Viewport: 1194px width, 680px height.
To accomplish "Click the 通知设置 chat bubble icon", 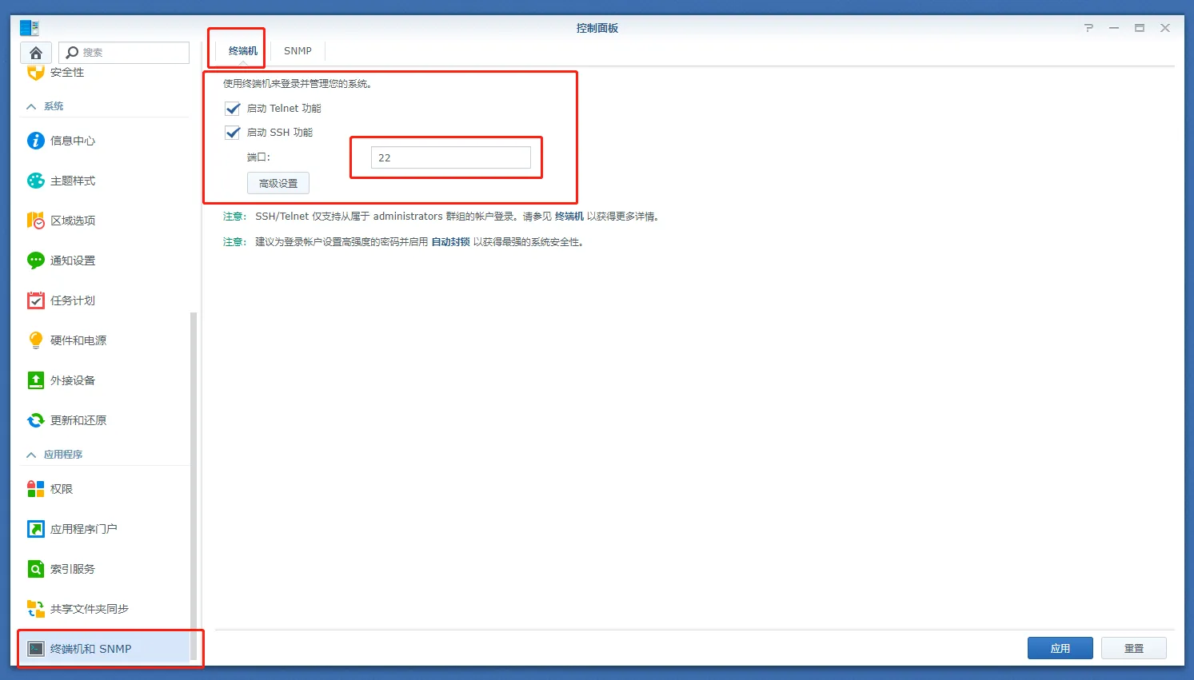I will [x=36, y=260].
